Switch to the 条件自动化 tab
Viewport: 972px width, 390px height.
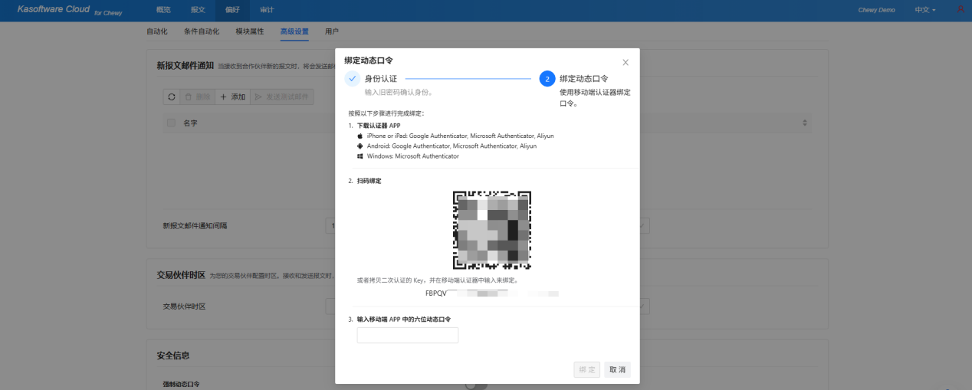coord(202,31)
